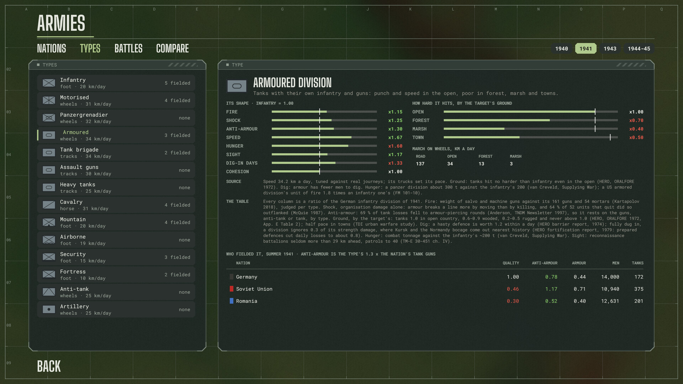Click the Fortress unit symbol icon
Viewport: 683px width, 384px height.
coord(49,274)
